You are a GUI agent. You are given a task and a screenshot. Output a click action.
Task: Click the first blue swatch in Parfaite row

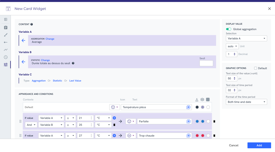coord(197,121)
